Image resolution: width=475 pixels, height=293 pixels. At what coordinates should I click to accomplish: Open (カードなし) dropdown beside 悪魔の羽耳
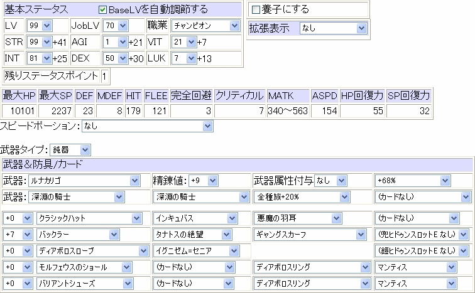point(417,218)
